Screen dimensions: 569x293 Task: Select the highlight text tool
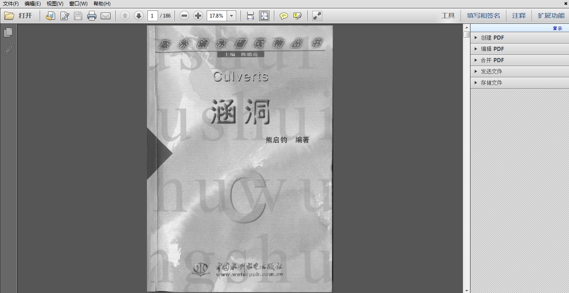coord(298,16)
